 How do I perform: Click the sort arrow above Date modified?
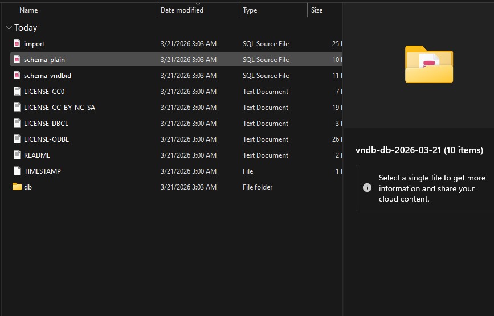pyautogui.click(x=198, y=5)
